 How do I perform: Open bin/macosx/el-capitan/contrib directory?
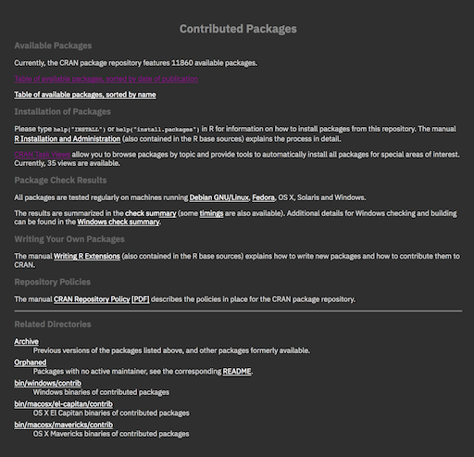(x=64, y=404)
